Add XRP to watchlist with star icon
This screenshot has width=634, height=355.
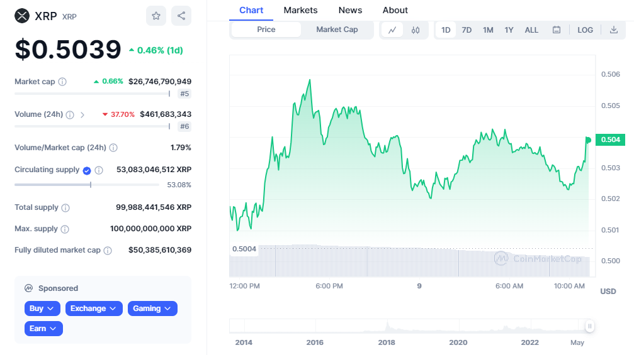point(156,16)
